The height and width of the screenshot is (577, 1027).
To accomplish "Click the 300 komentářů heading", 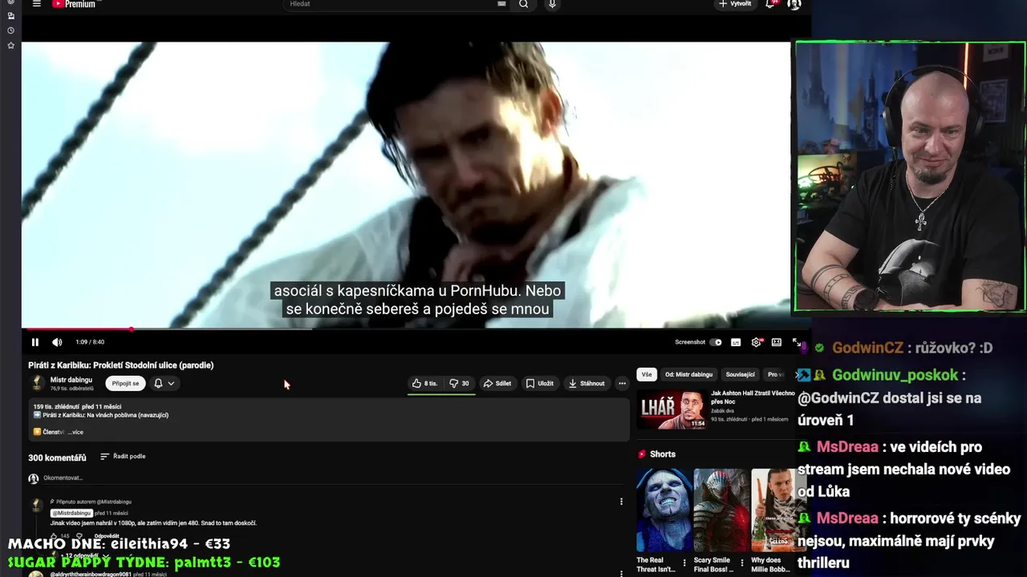I will [x=57, y=458].
